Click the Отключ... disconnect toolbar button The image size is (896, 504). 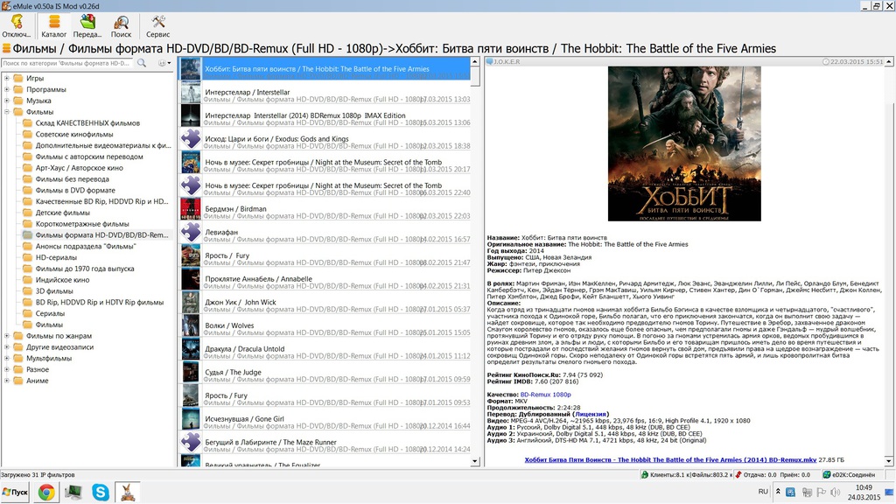pyautogui.click(x=17, y=26)
